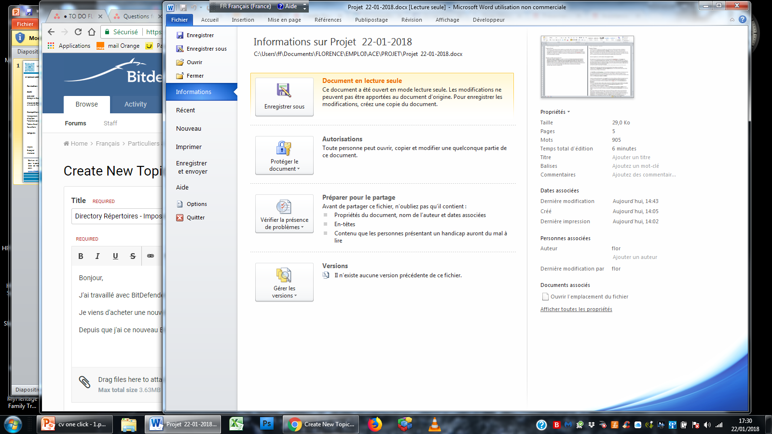The width and height of the screenshot is (772, 434).
Task: Open Word help via top-right question mark
Action: 743,19
